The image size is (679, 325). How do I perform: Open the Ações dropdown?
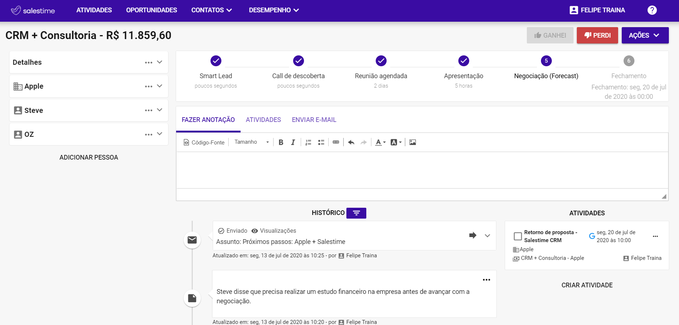(x=645, y=35)
